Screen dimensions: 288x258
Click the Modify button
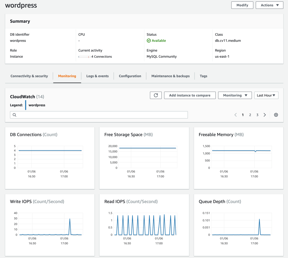(242, 5)
